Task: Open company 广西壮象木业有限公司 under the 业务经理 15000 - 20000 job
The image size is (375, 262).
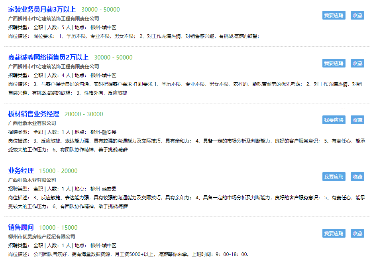Action: (32, 180)
